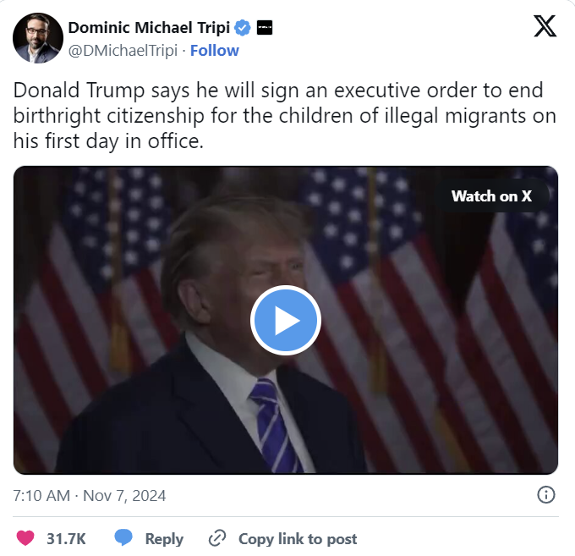This screenshot has height=556, width=575.
Task: Click the Nov 7, 2024 date
Action: point(124,495)
